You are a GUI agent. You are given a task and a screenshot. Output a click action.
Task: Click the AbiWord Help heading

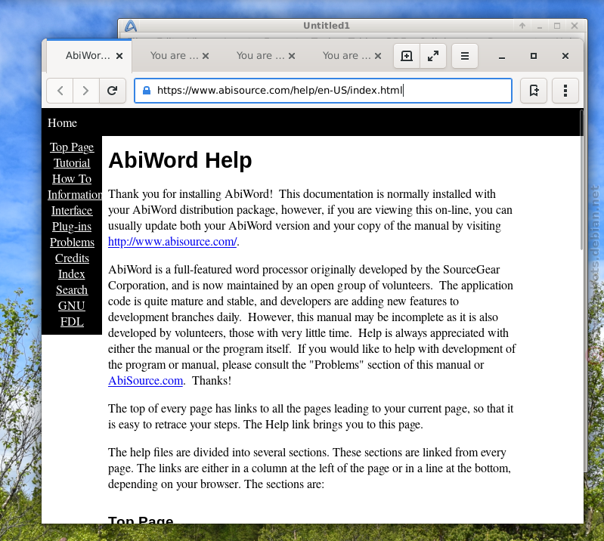point(180,160)
